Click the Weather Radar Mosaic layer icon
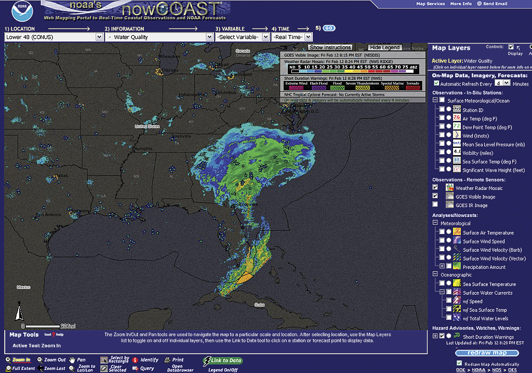Screen dimensions: 532x373 point(449,187)
